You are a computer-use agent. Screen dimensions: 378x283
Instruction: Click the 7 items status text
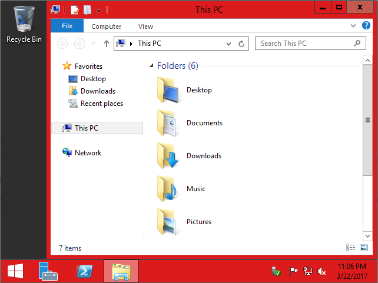[x=70, y=248]
